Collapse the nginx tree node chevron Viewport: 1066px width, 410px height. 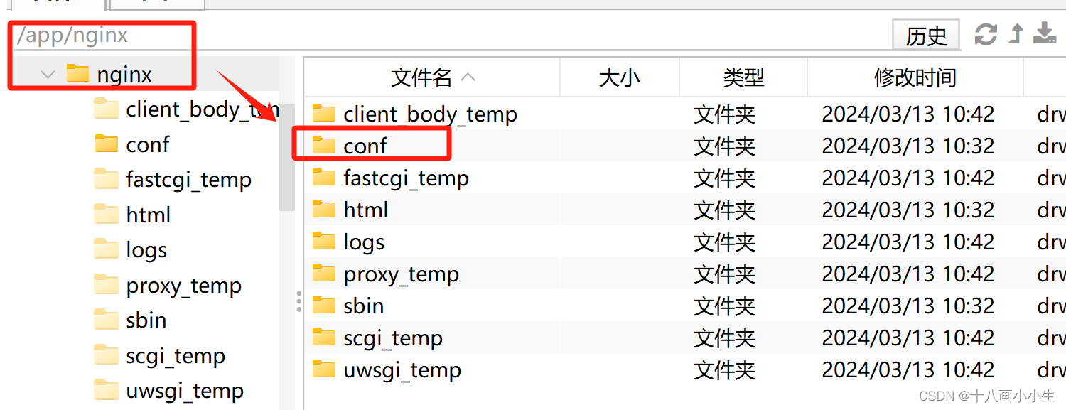pos(48,74)
